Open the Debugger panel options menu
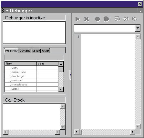This screenshot has width=144, height=138. point(139,10)
